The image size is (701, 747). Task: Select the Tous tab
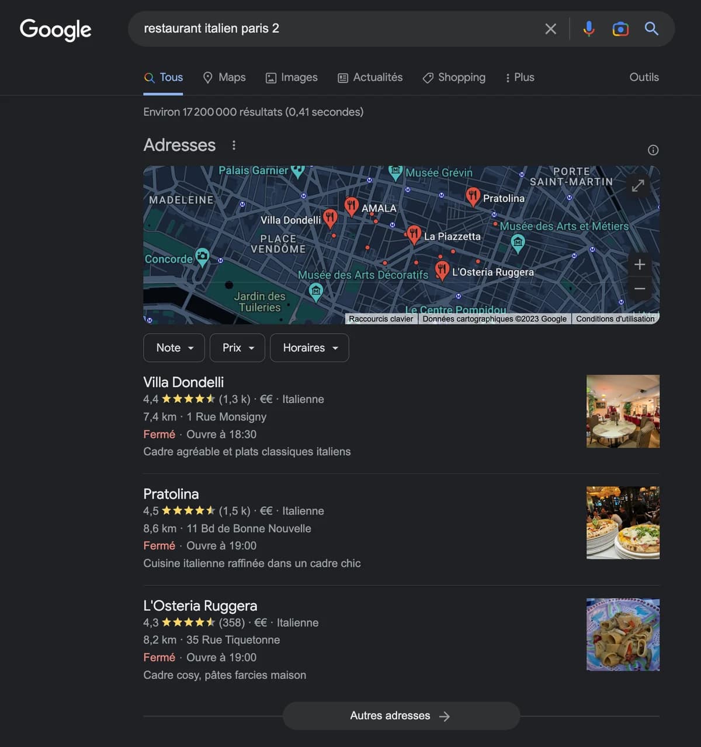163,77
